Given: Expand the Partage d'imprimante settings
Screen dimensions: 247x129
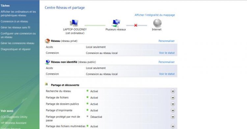Looking at the screenshot, I should (173, 110).
